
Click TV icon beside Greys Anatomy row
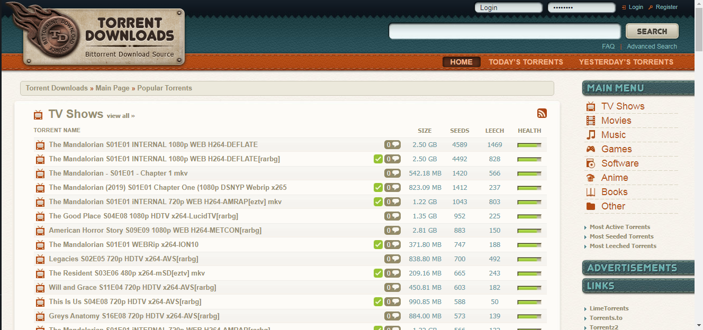(x=40, y=316)
